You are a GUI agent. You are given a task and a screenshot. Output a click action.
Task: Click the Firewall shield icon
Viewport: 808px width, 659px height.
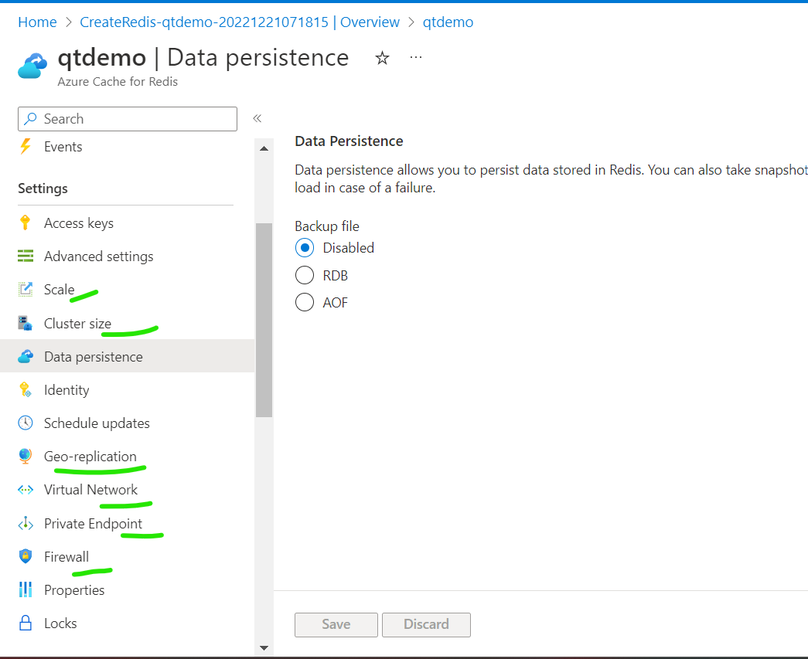point(26,556)
